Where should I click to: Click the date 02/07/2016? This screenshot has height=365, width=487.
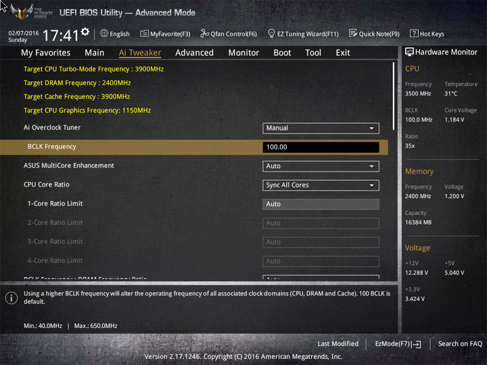tap(23, 33)
